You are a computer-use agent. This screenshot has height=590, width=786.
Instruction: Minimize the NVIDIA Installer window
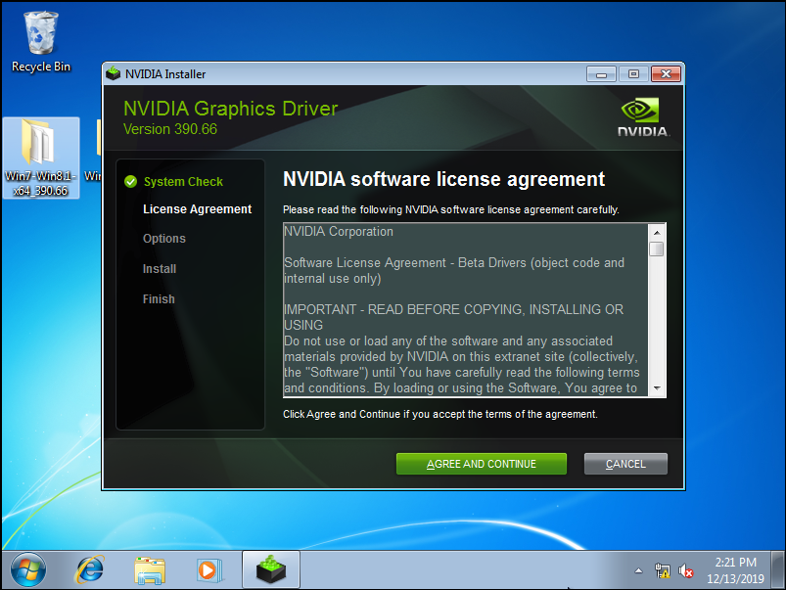[602, 74]
